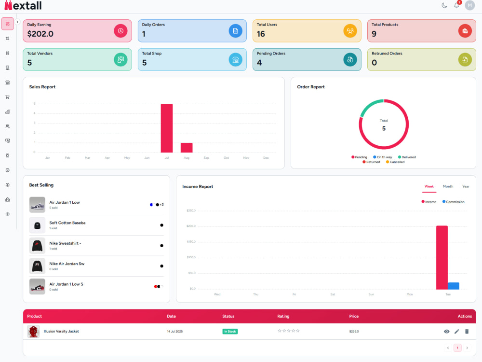Switch Income Report to Week tab
The image size is (482, 362).
(429, 186)
